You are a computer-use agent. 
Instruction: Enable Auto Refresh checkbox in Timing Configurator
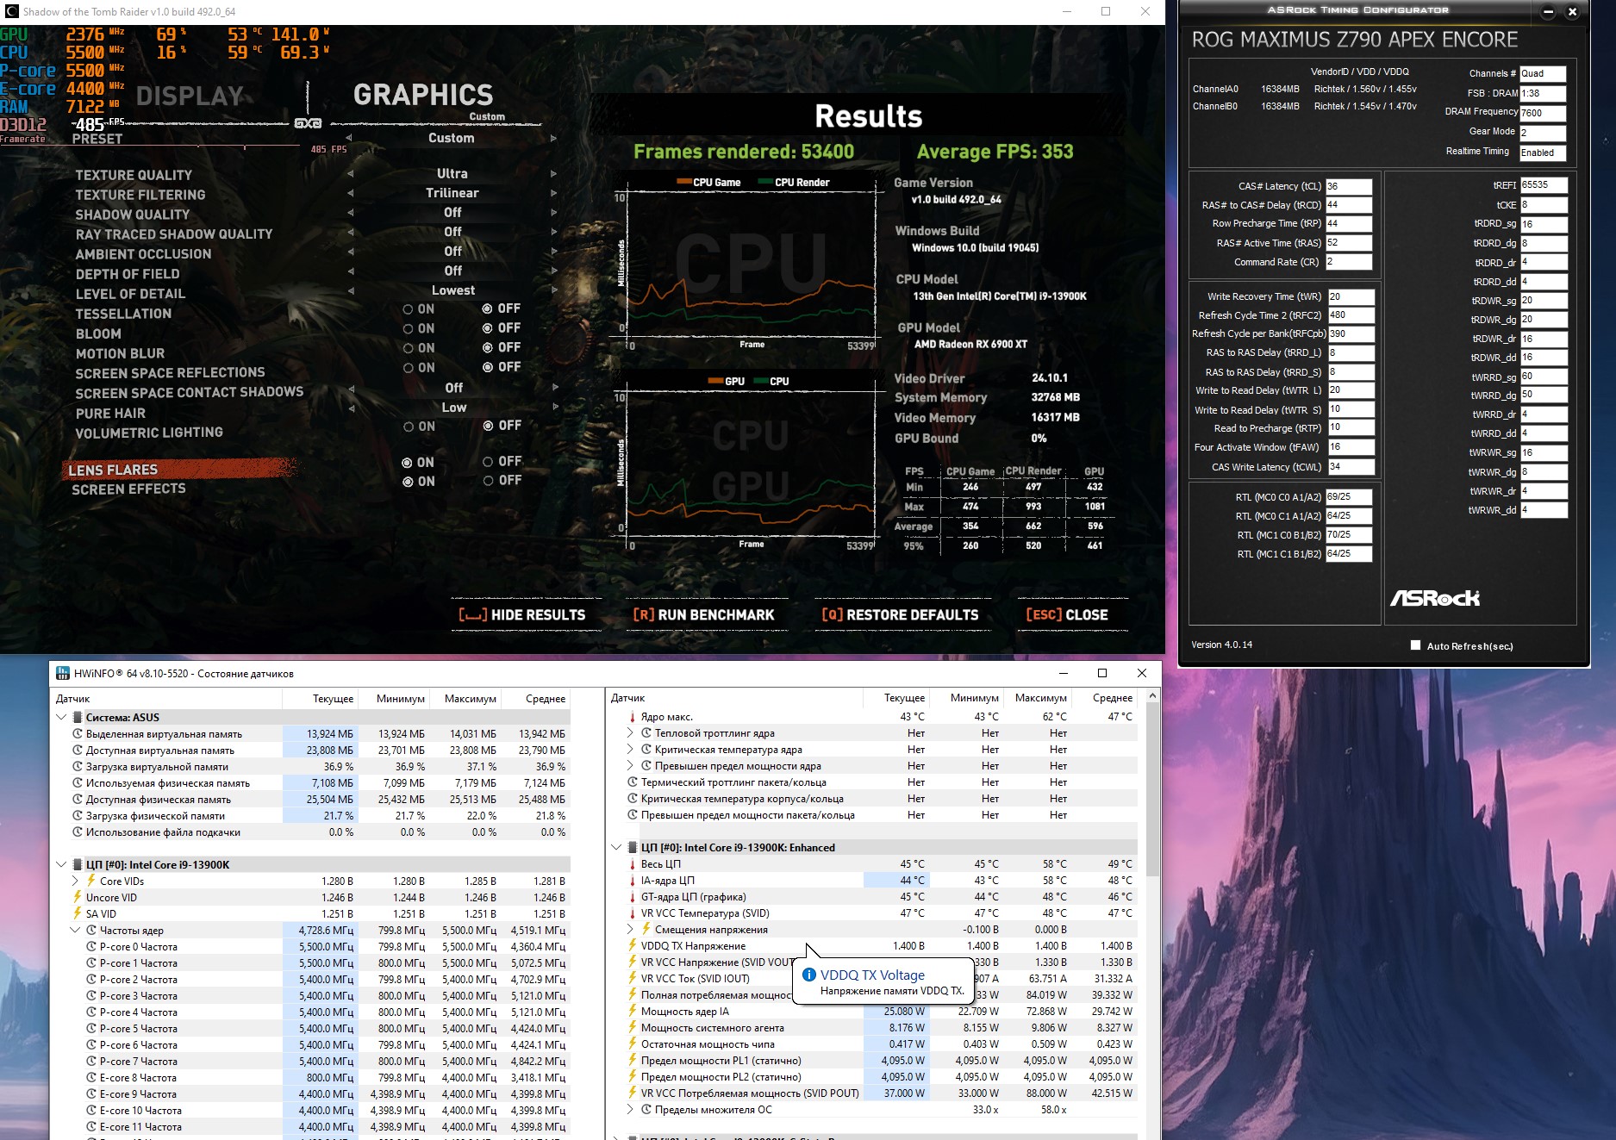coord(1415,645)
